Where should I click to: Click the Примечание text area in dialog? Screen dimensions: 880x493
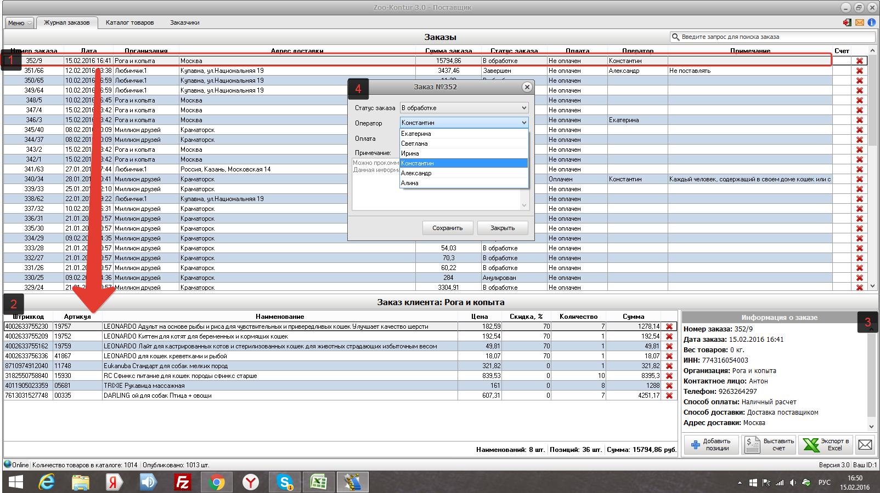441,184
